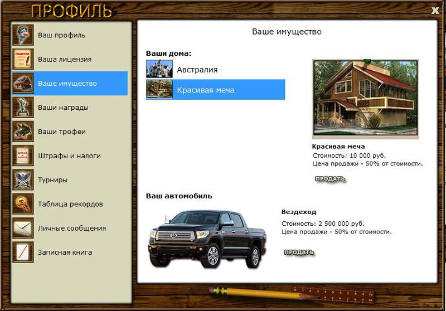Image resolution: width=446 pixels, height=311 pixels.
Task: Click the bold Красивая меча caption under preview
Action: pyautogui.click(x=338, y=147)
